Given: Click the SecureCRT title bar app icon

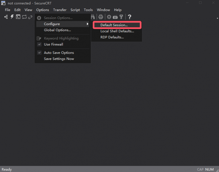Looking at the screenshot, I should [3, 3].
